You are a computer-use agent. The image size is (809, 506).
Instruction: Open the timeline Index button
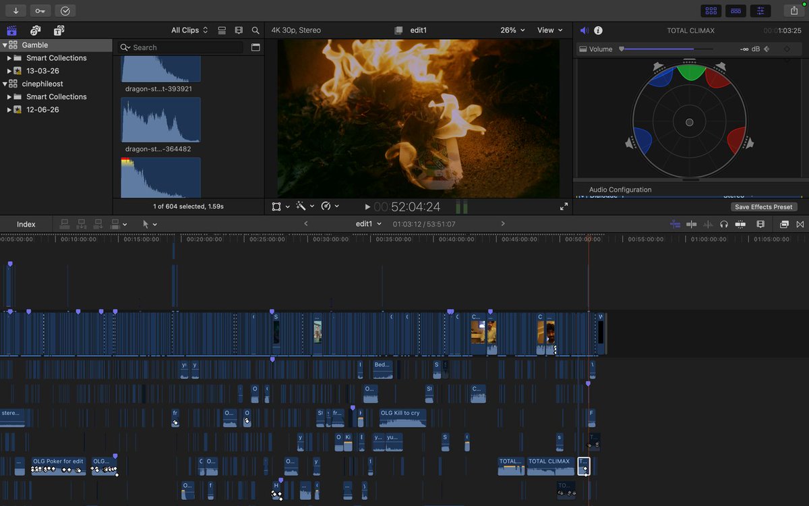[x=26, y=224]
